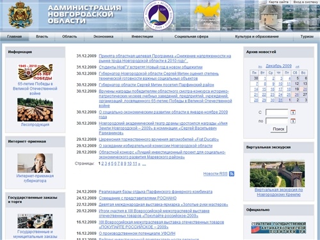
Task: Select day 24 in the calendar
Action: coord(280,95)
